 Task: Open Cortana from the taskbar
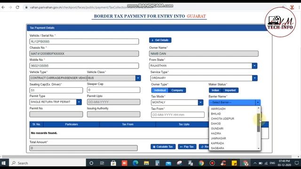tap(91, 163)
